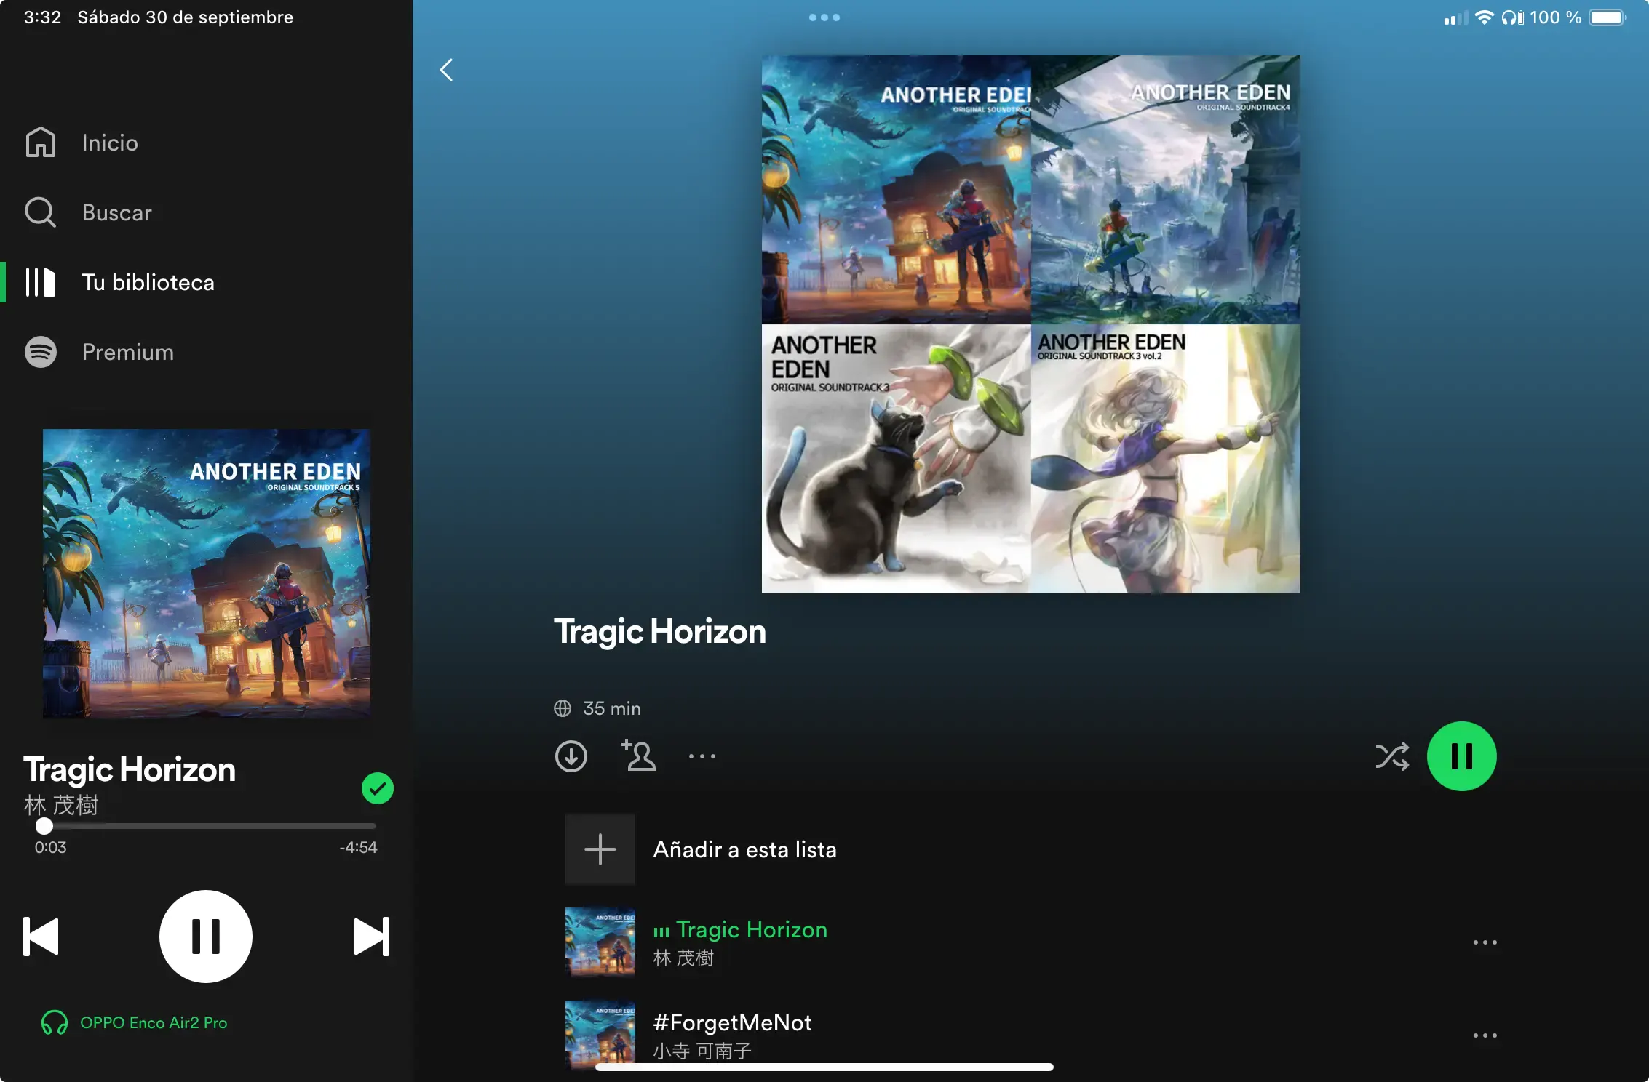This screenshot has height=1082, width=1649.
Task: Skip to the next track
Action: click(371, 937)
